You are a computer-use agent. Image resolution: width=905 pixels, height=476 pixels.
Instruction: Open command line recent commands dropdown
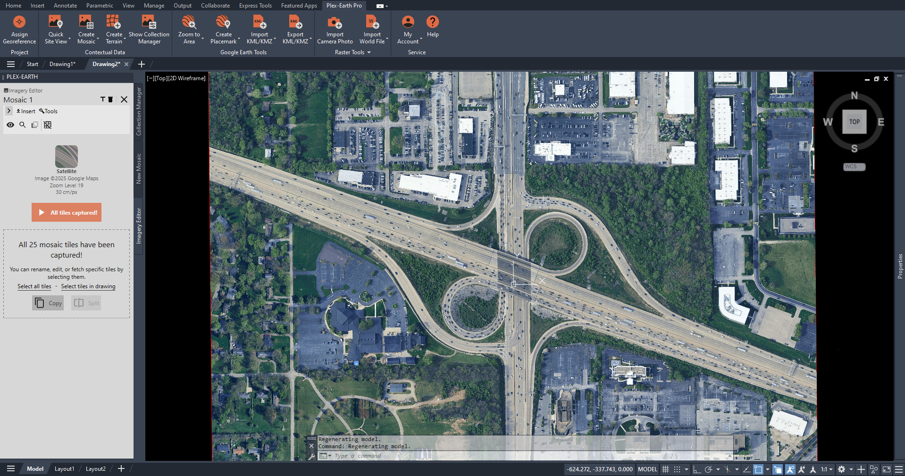tap(325, 456)
